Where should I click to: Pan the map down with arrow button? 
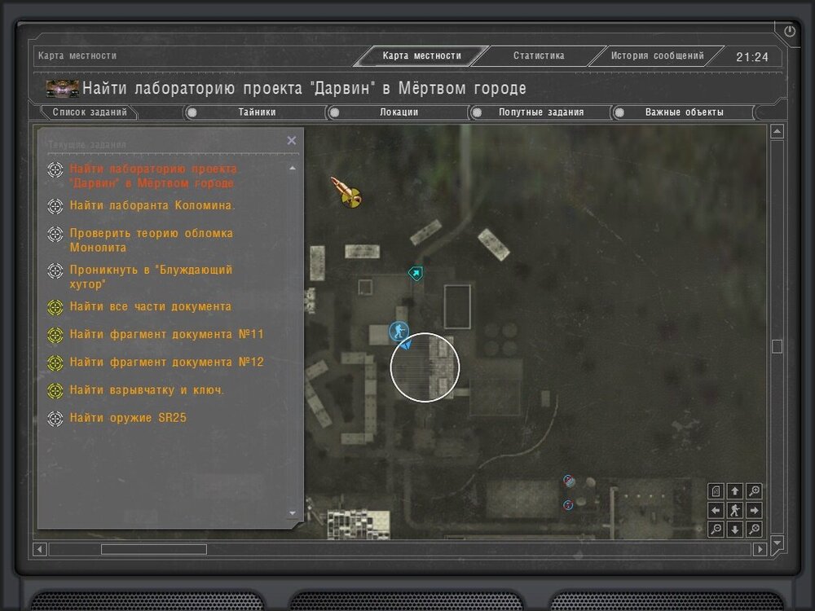coord(735,530)
